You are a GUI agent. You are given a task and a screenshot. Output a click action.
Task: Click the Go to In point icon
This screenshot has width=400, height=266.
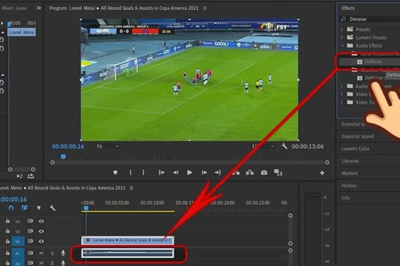[x=162, y=172]
